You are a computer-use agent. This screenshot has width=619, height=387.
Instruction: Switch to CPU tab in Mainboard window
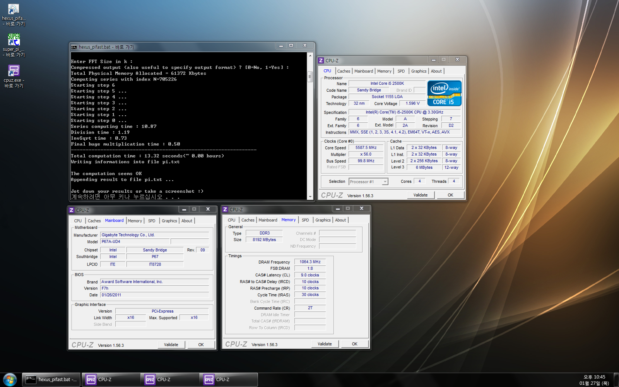(78, 221)
